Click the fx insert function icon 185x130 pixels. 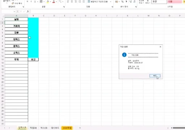point(28,12)
